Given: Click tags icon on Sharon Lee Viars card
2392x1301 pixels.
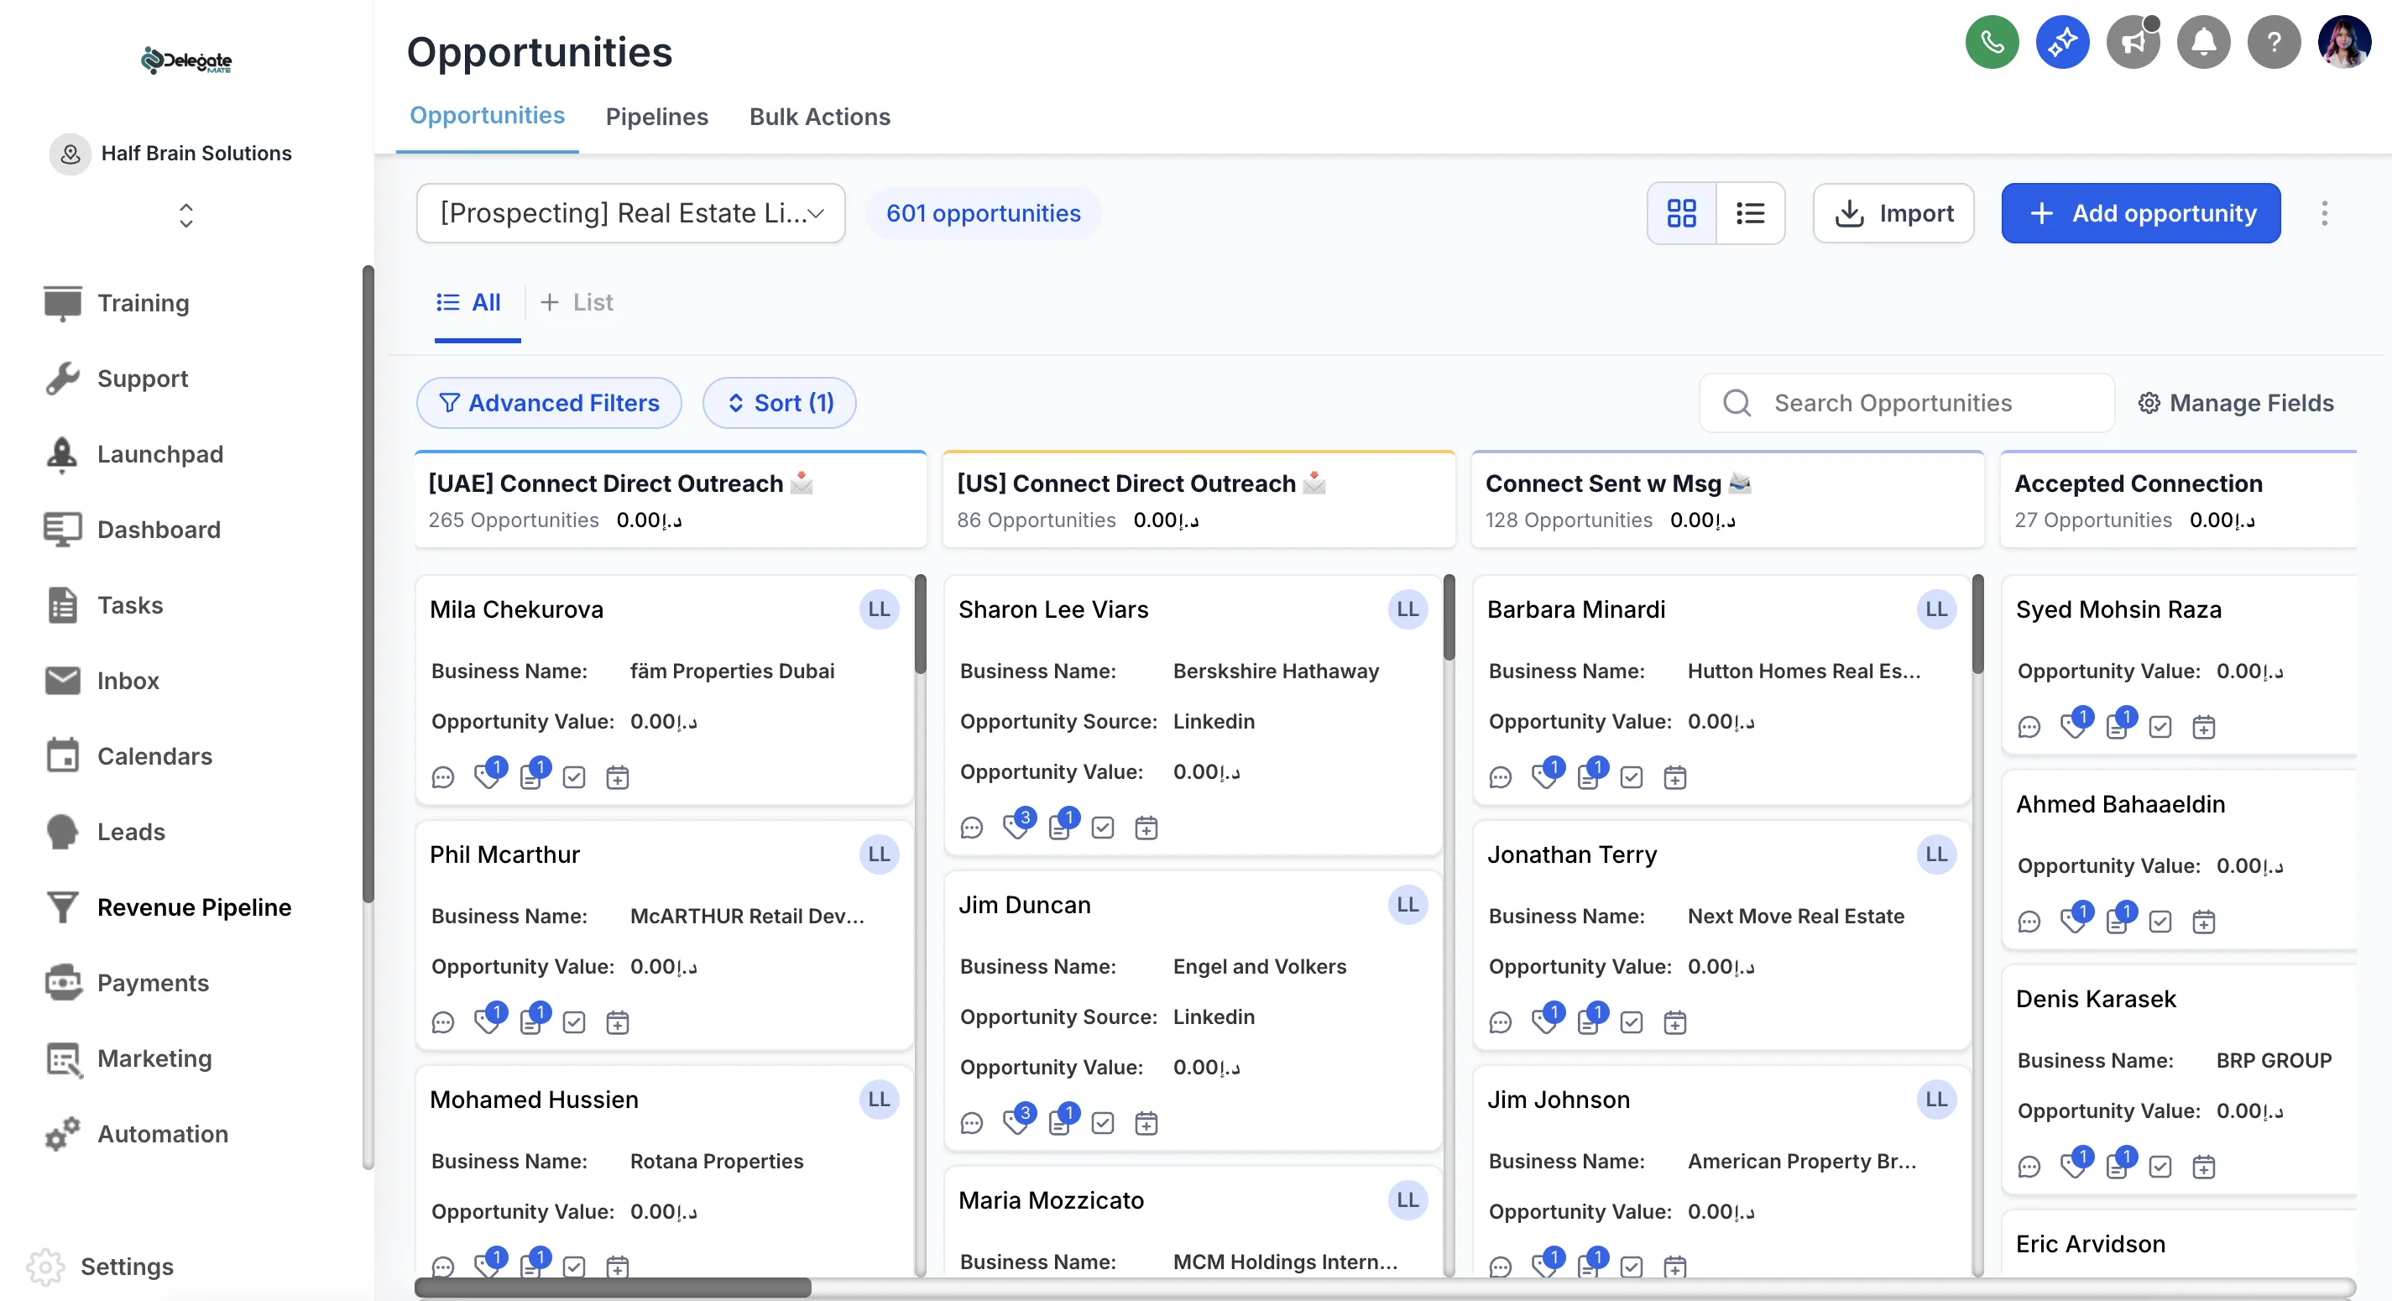Looking at the screenshot, I should click(x=1016, y=827).
